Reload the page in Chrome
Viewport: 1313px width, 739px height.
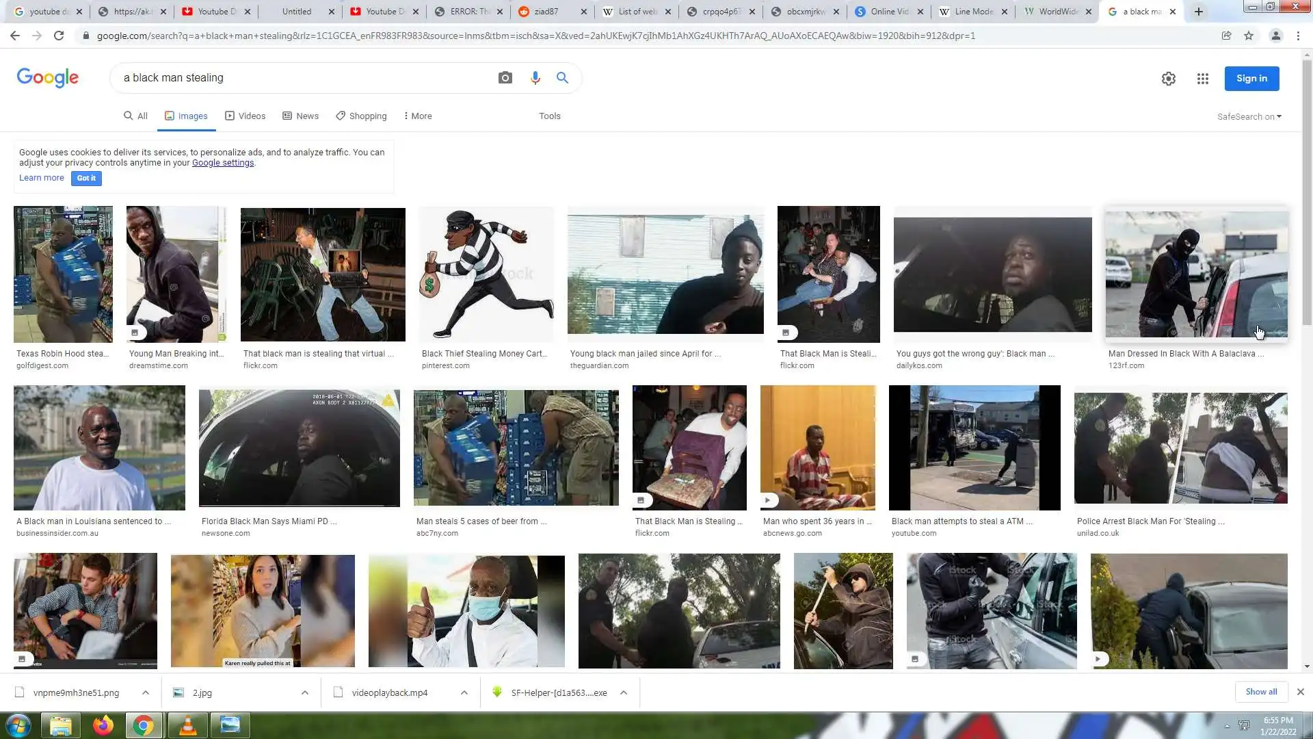click(x=59, y=36)
